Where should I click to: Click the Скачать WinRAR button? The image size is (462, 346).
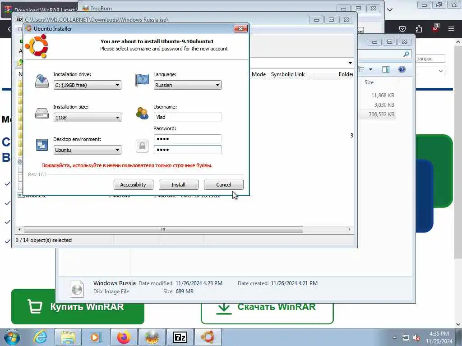267,307
